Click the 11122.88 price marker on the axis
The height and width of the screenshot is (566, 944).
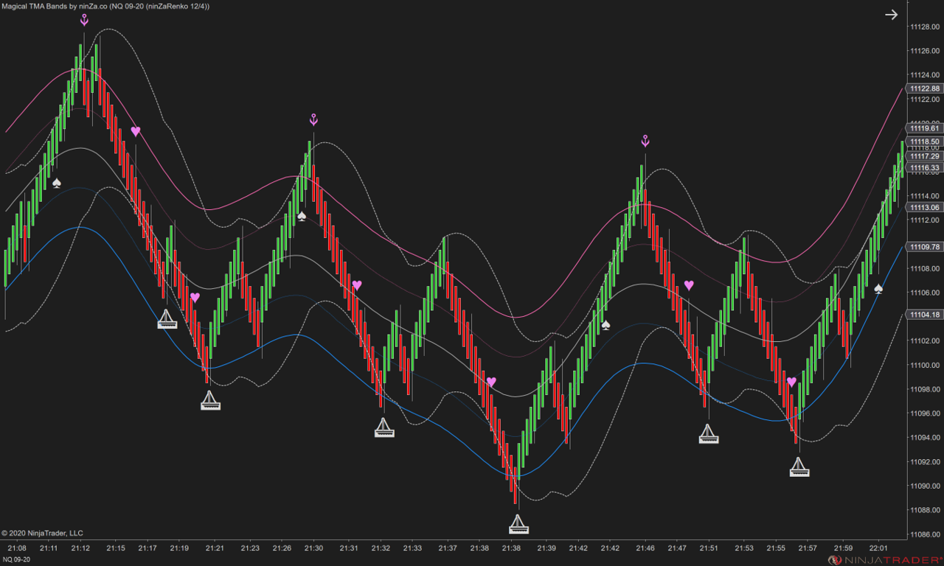(925, 88)
